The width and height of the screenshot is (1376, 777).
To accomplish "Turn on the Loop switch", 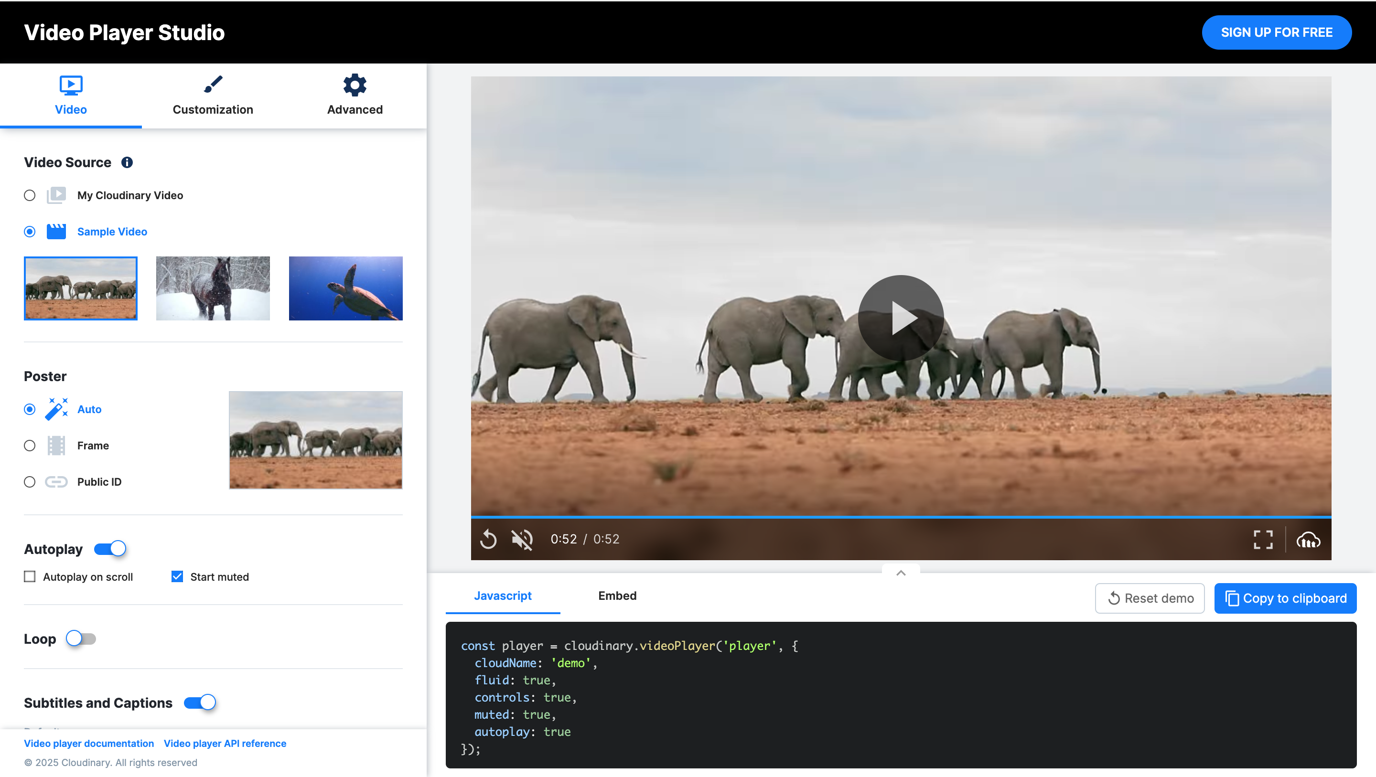I will coord(81,639).
